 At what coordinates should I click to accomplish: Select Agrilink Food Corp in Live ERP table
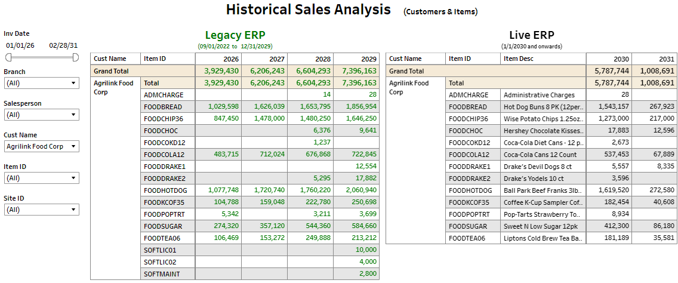409,88
